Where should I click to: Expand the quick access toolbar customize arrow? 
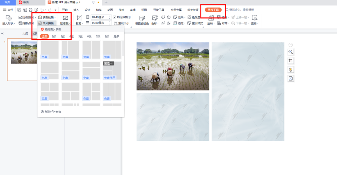point(56,10)
